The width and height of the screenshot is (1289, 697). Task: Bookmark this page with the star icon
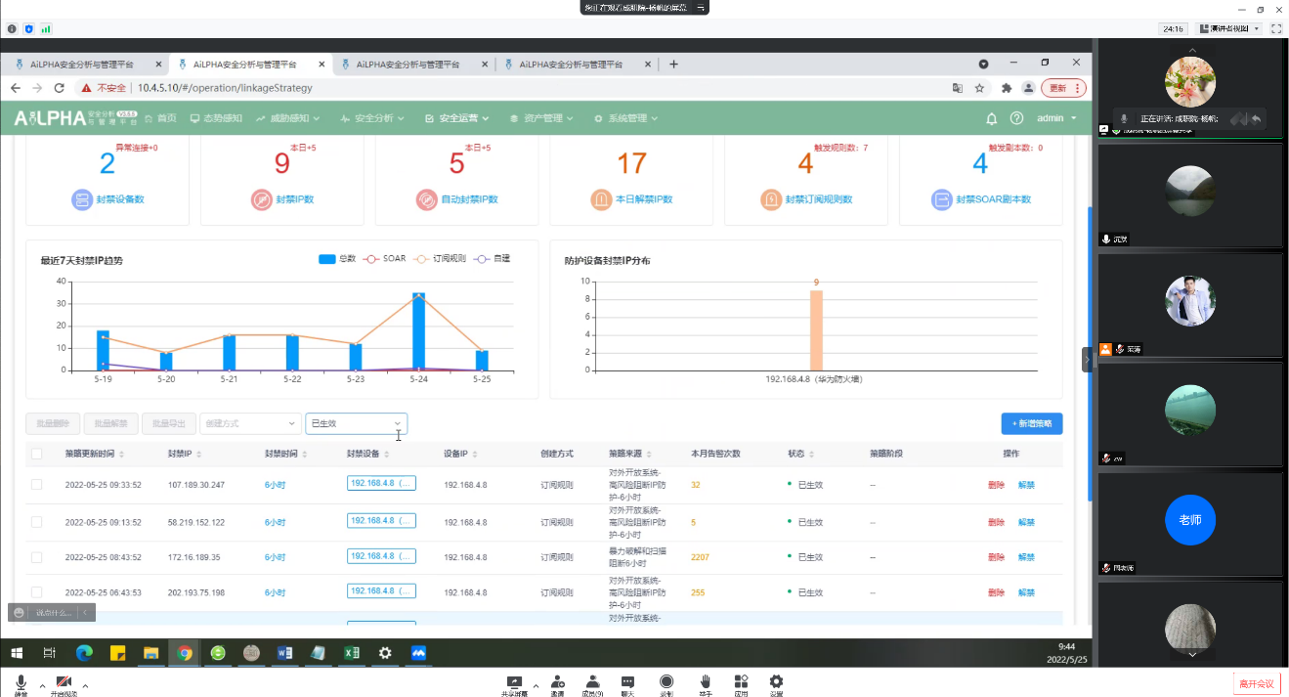[979, 88]
